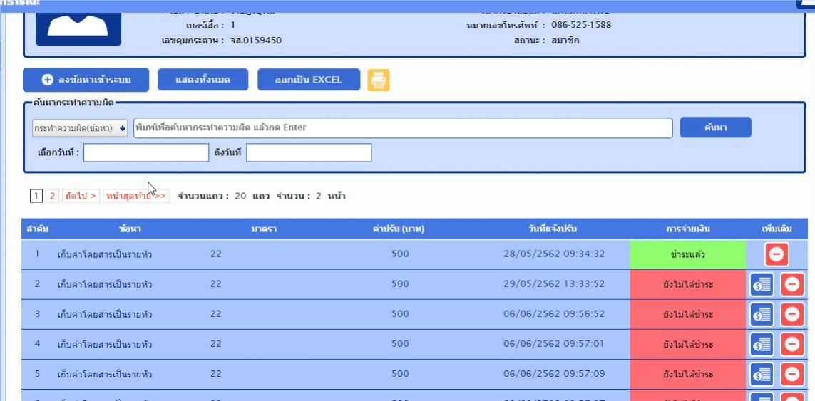
Task: Click the ถึงวันที่ end date field
Action: coord(309,152)
